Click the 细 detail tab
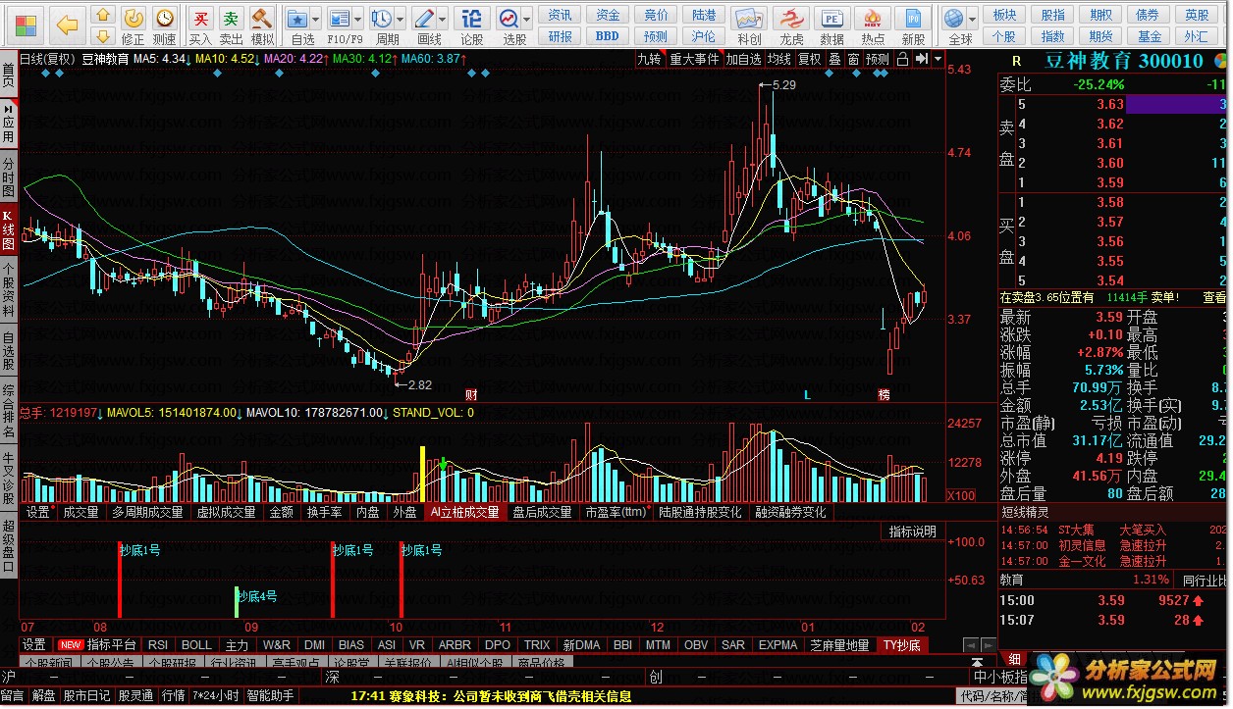 pyautogui.click(x=1013, y=658)
